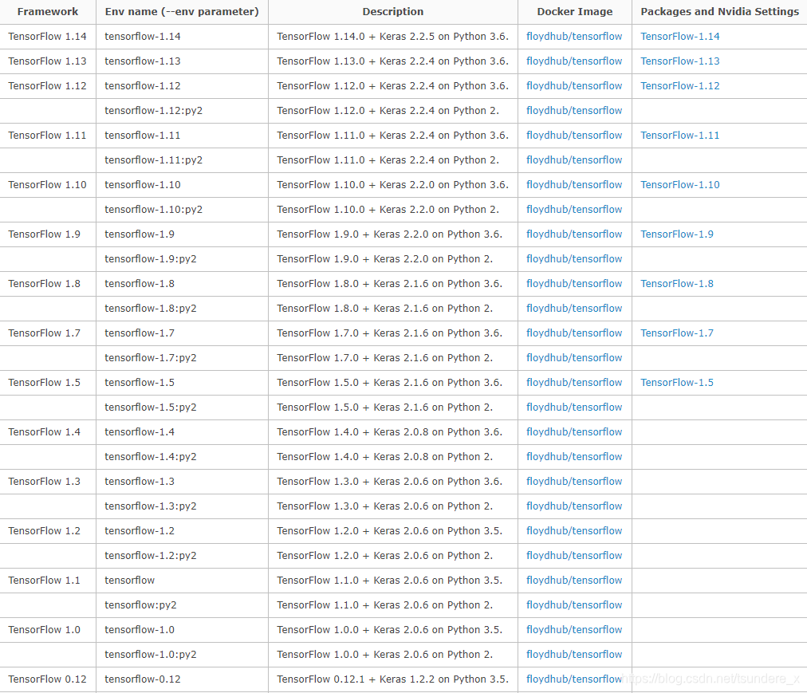Viewport: 807px width, 693px height.
Task: Open the TensorFlow-1.9 packages link
Action: tap(677, 234)
